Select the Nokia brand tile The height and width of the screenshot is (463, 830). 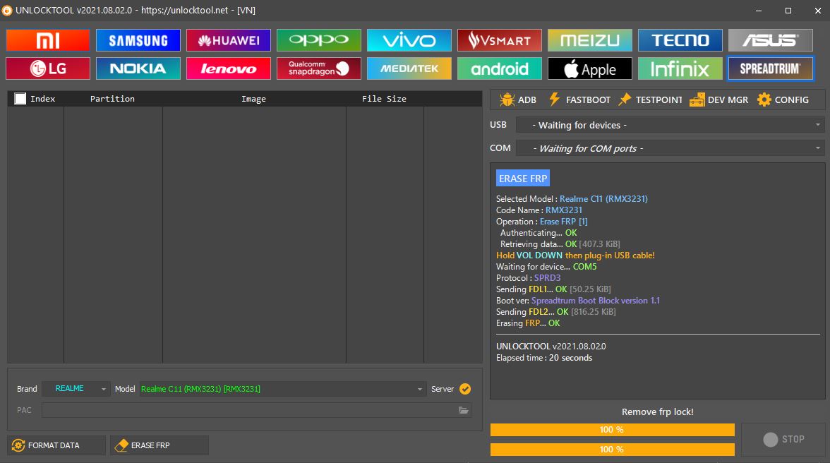pyautogui.click(x=138, y=68)
